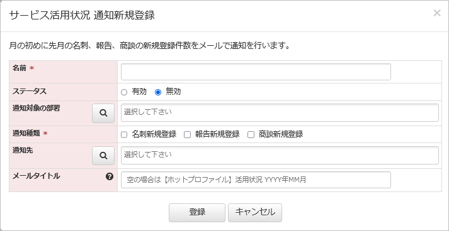Submit the form with 登録 button

coord(197,213)
